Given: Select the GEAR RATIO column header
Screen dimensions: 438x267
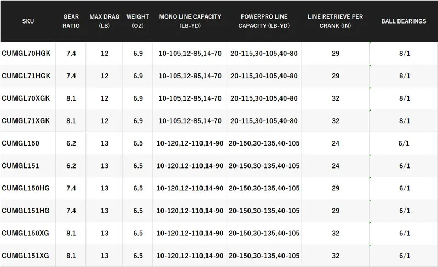Looking at the screenshot, I should click(x=71, y=21).
